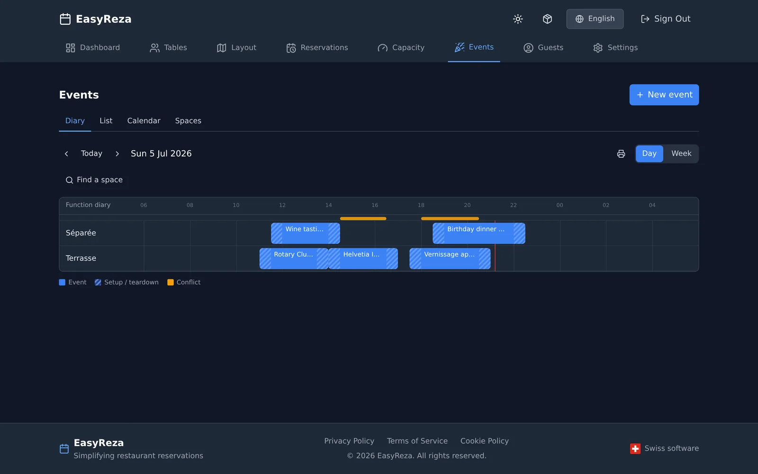Image resolution: width=758 pixels, height=474 pixels.
Task: Navigate to Reservations
Action: [317, 47]
